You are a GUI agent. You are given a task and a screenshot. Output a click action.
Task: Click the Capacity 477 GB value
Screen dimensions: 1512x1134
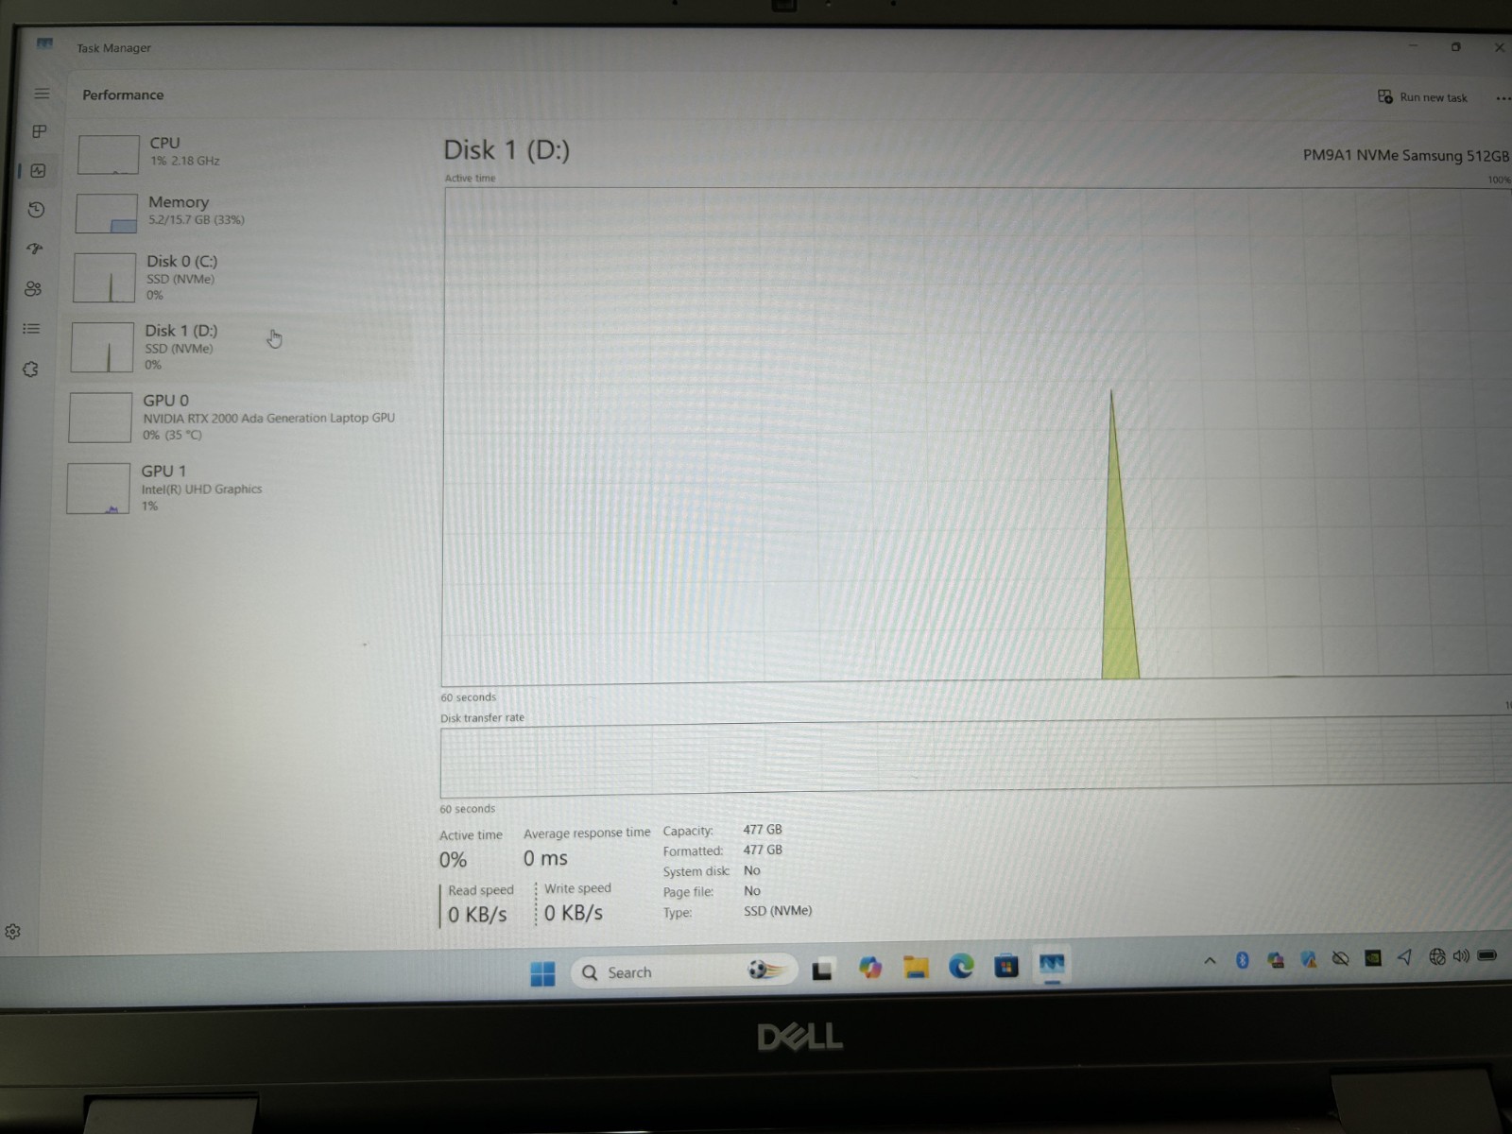[763, 830]
